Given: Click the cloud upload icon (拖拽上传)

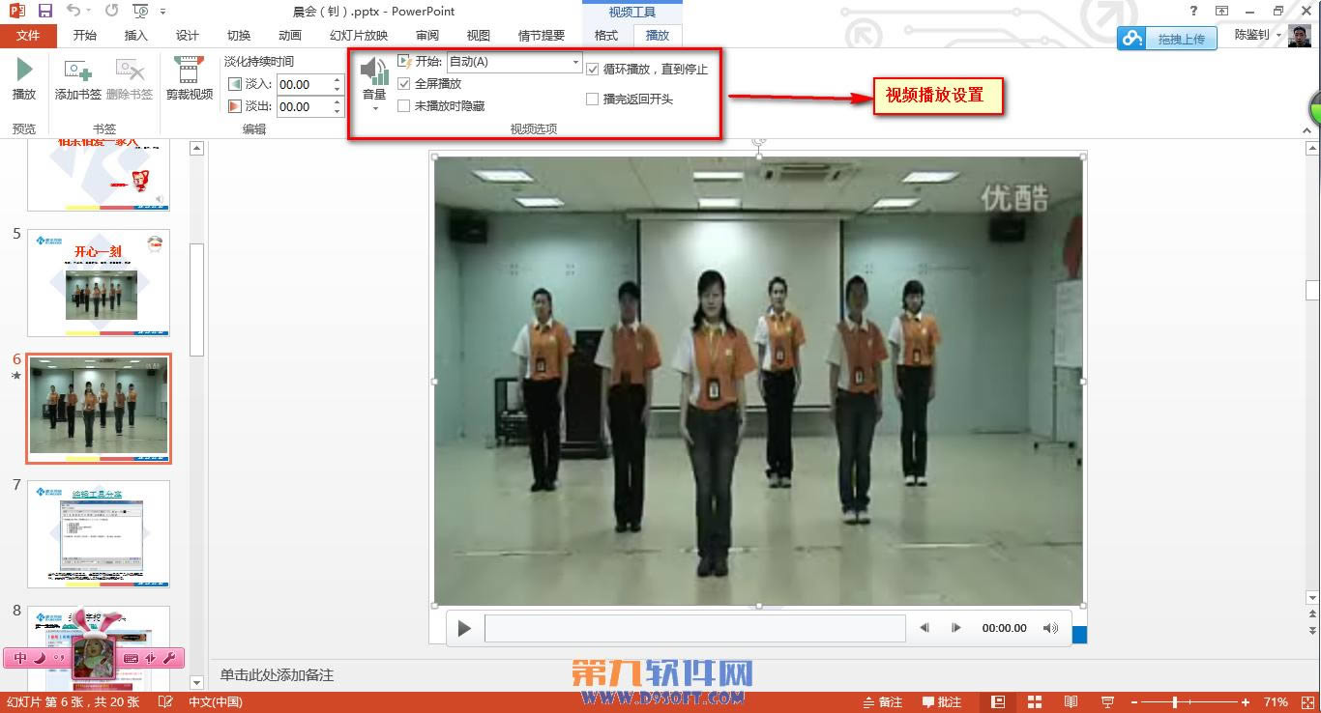Looking at the screenshot, I should [1133, 39].
